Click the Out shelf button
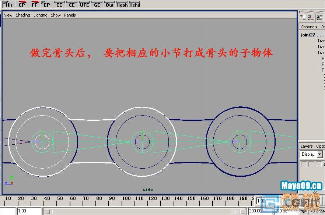This screenshot has height=215, width=325. coord(109,4)
